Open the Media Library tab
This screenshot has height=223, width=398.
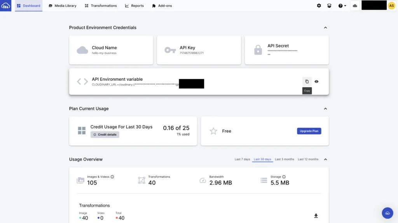click(63, 5)
